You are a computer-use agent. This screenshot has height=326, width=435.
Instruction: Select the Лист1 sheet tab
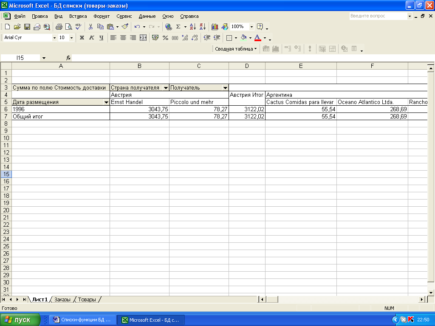(40, 300)
